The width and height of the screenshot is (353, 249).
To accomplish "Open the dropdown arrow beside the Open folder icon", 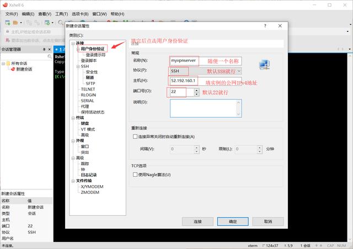I will coord(21,23).
